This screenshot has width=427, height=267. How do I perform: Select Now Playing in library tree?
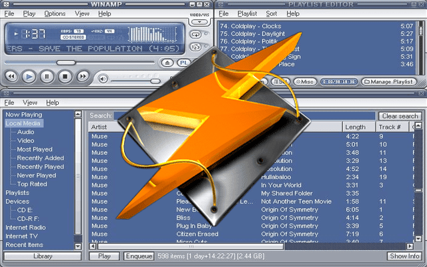click(x=24, y=115)
